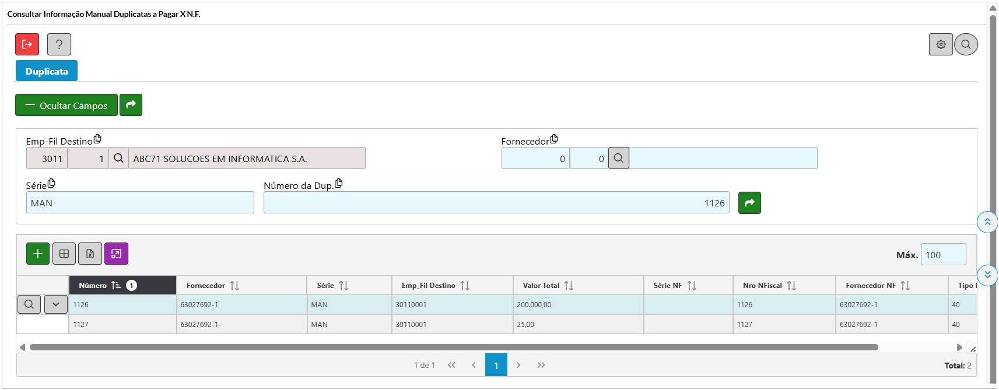Screen dimensions: 999x390
Task: Click Emp-Fil Destino lookup magnifier
Action: (x=118, y=158)
